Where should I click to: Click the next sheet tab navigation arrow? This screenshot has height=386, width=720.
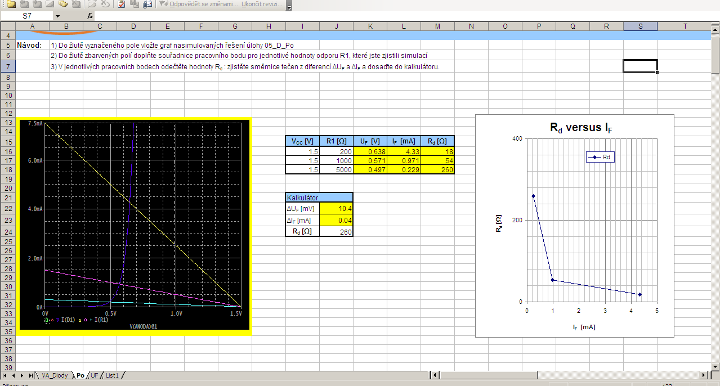click(22, 375)
